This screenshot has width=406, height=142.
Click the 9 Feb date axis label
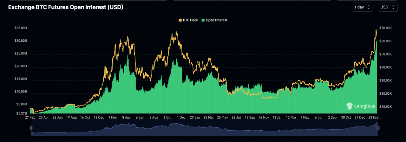click(112, 117)
